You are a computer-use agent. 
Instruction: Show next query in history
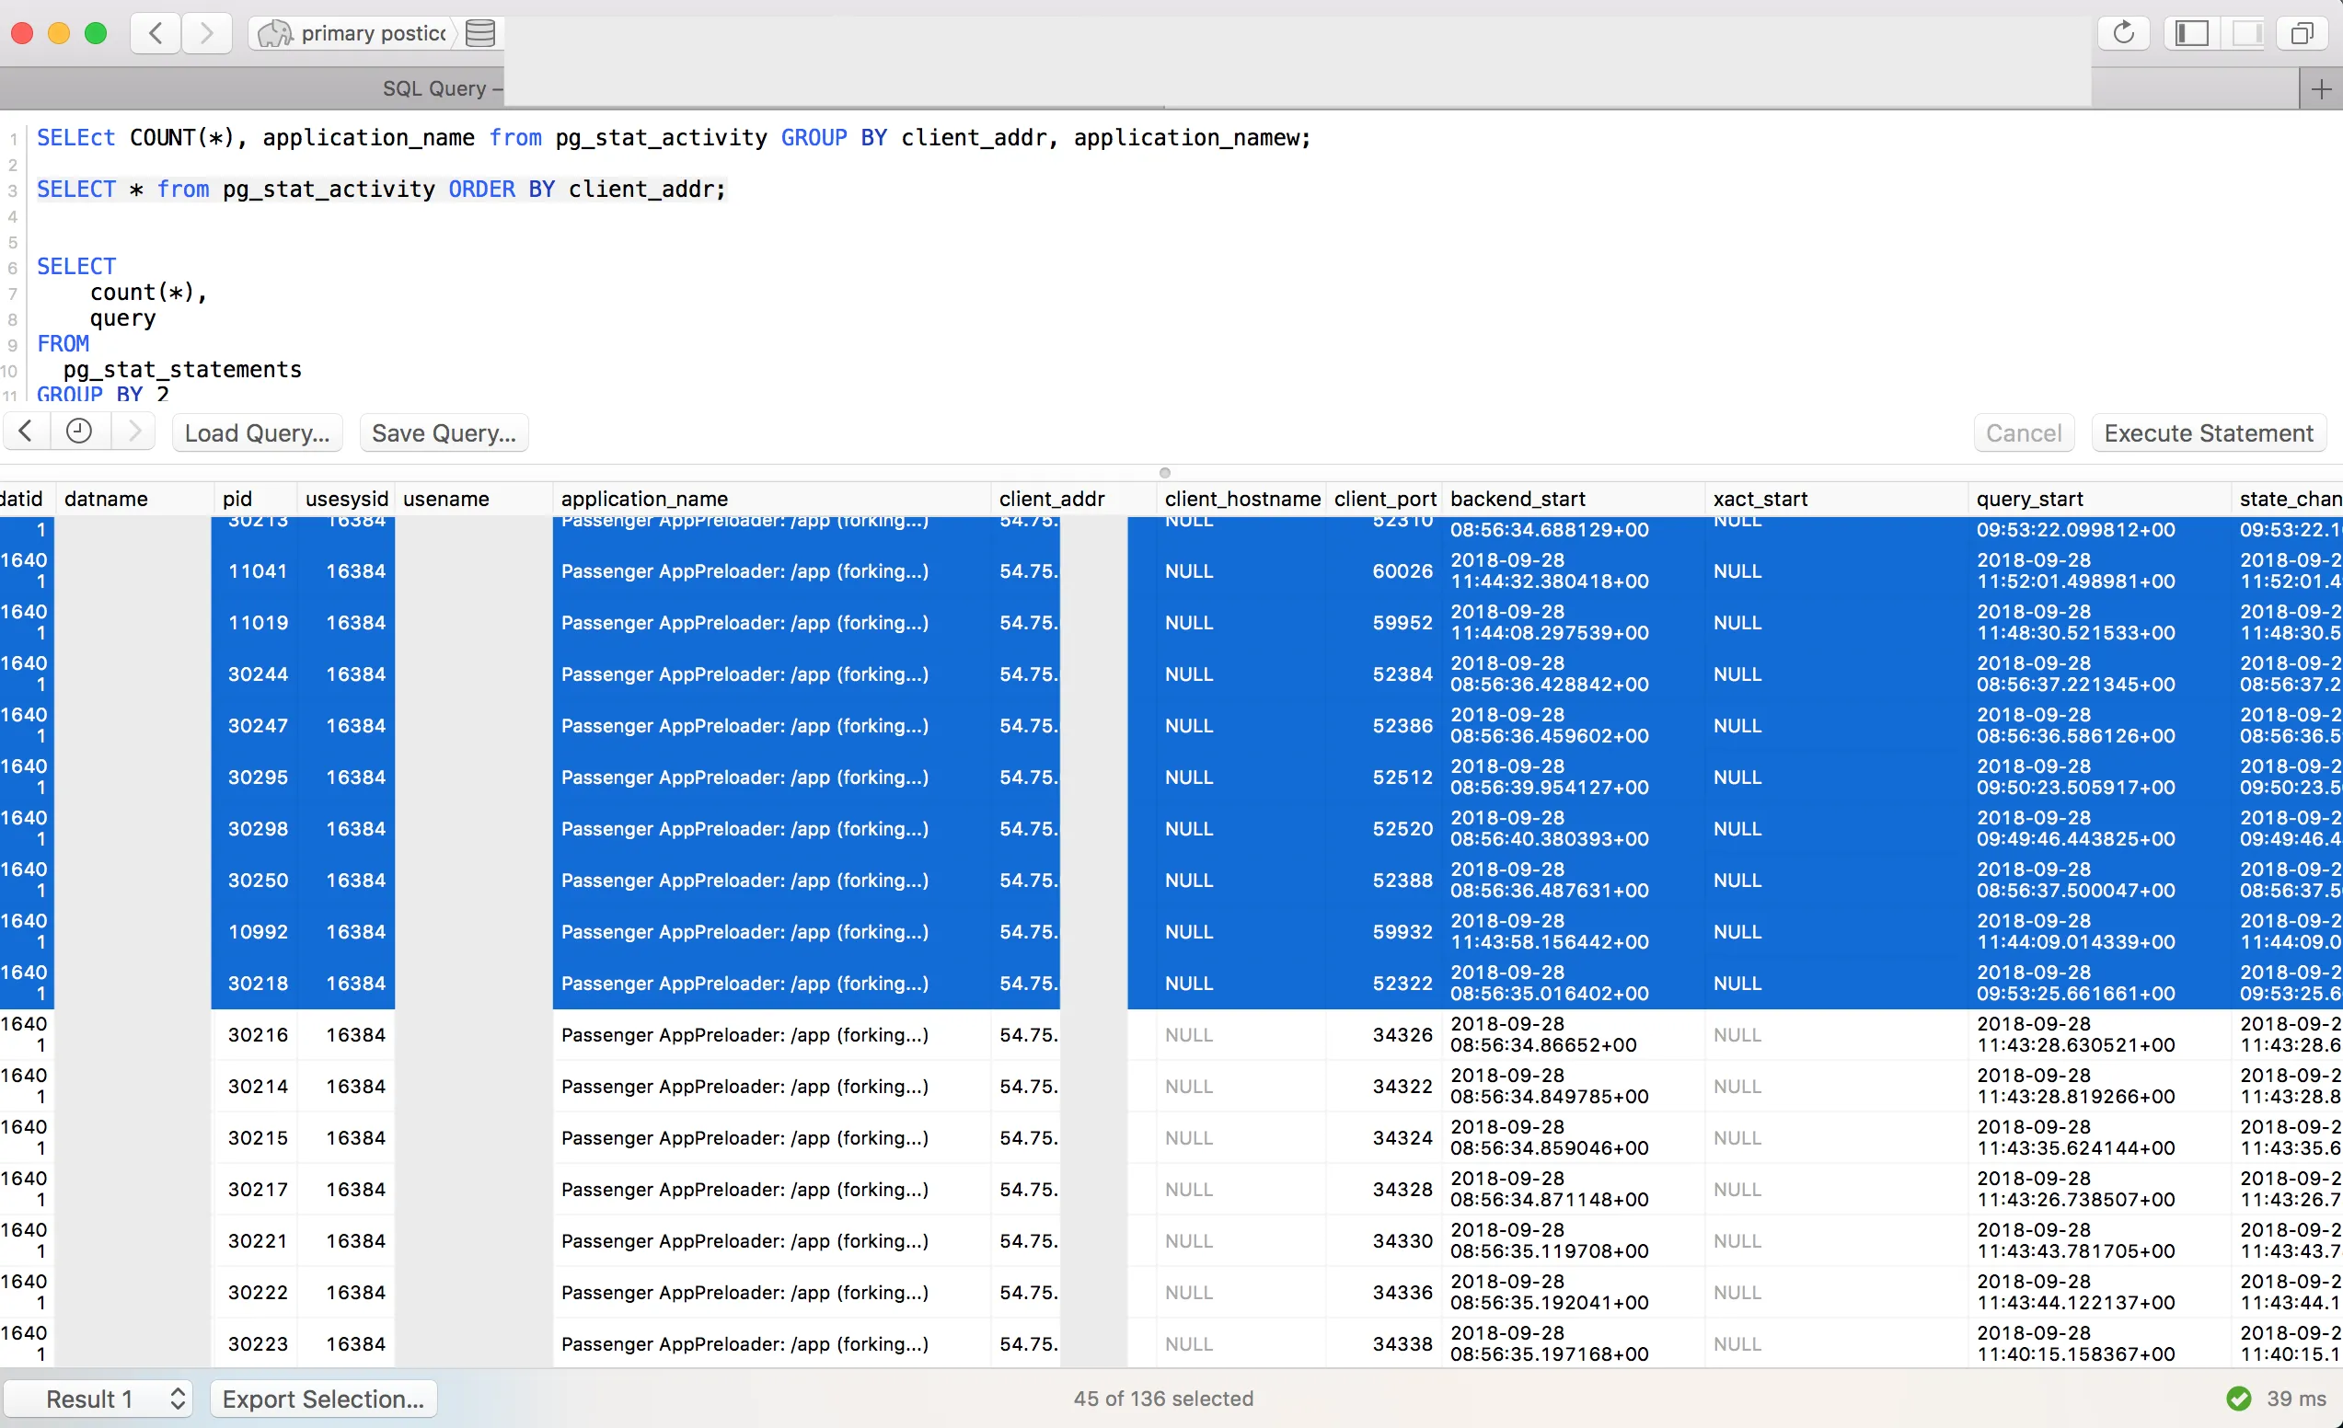tap(134, 432)
